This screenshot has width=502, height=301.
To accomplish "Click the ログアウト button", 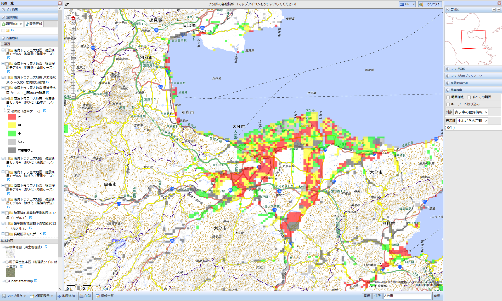I will pyautogui.click(x=430, y=4).
